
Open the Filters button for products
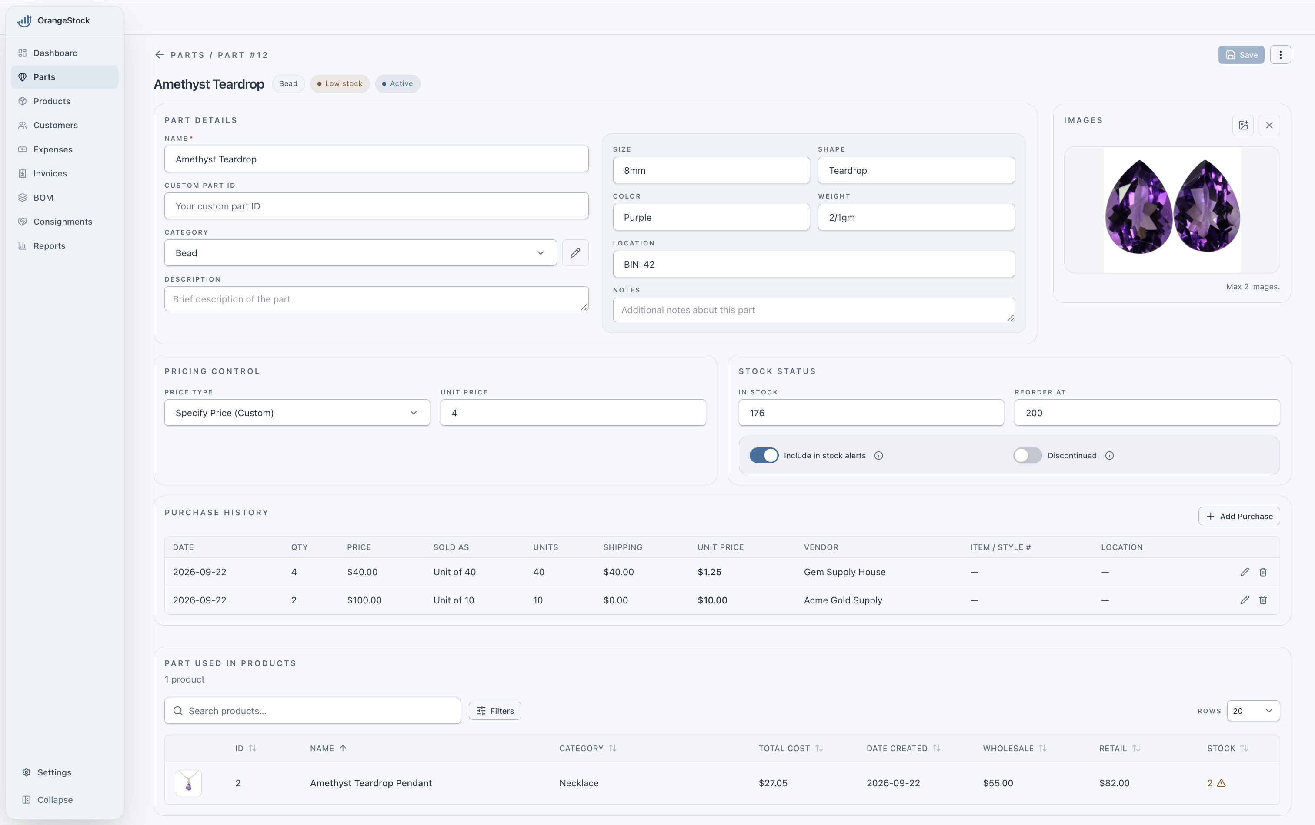495,710
